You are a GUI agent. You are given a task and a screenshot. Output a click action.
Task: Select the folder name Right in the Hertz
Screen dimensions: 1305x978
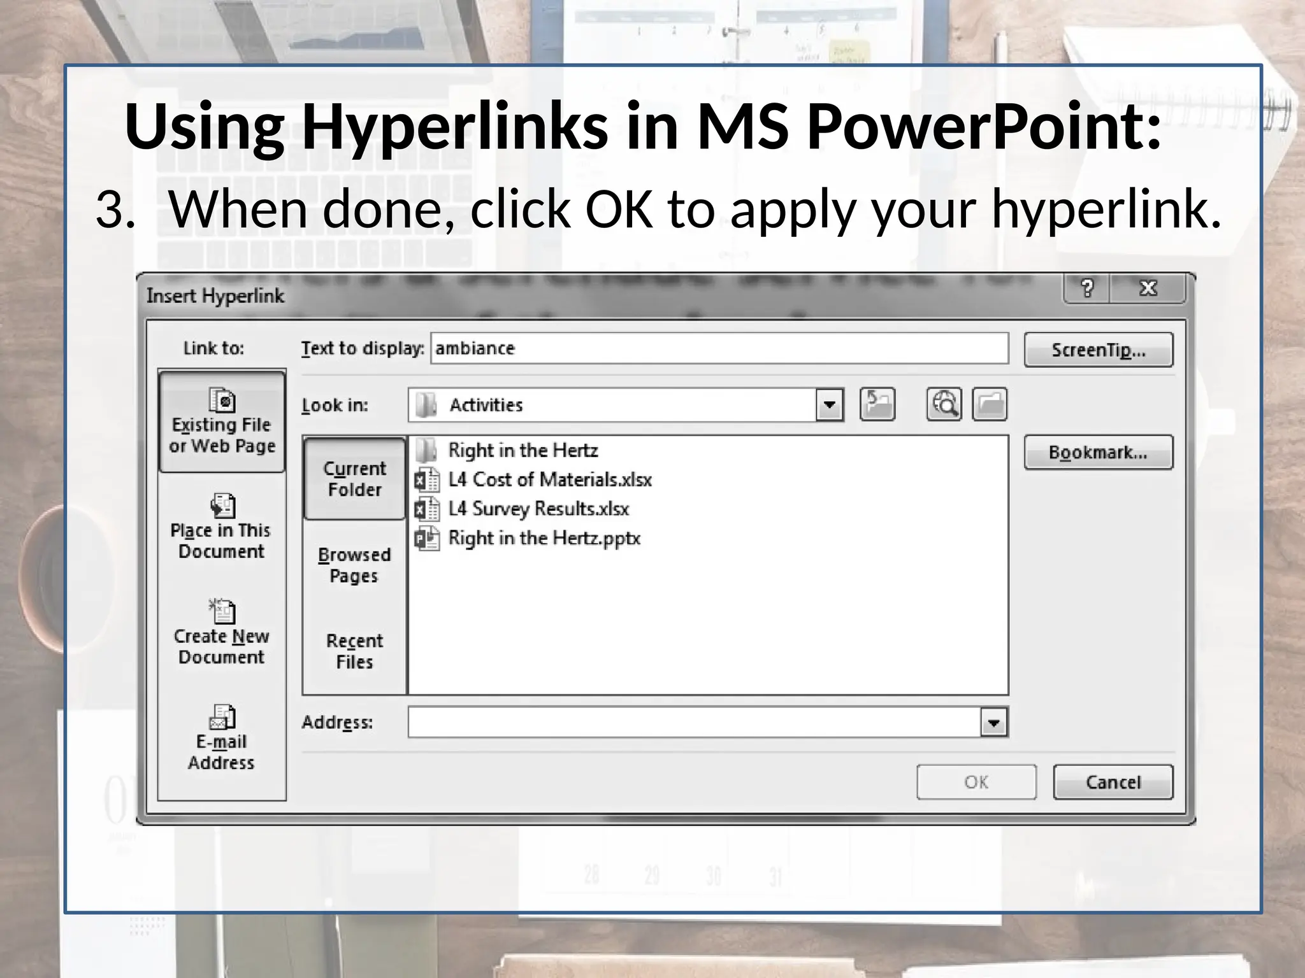point(523,450)
